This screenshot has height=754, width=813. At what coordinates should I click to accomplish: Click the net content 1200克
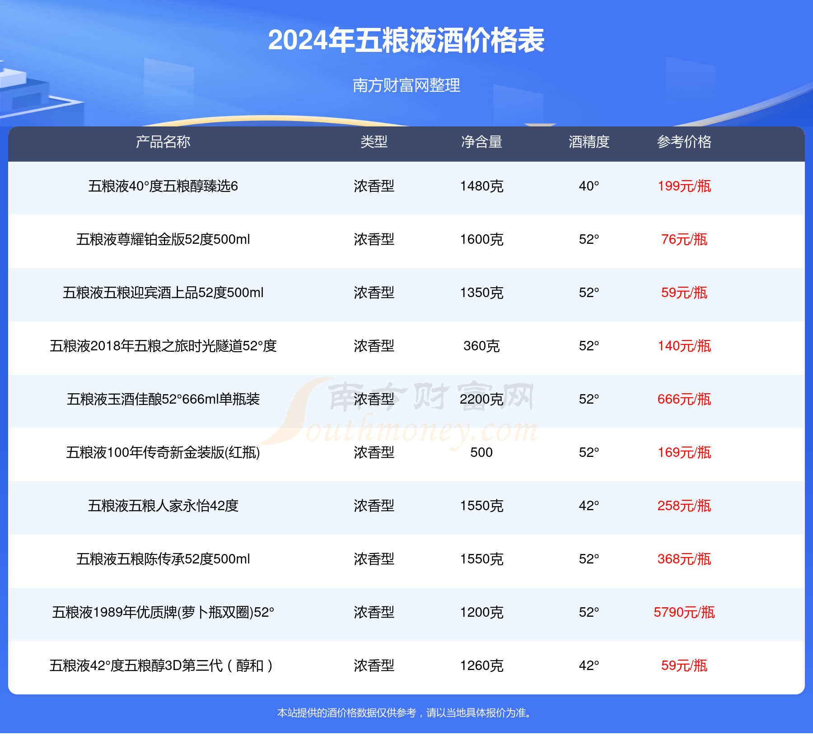pyautogui.click(x=481, y=612)
